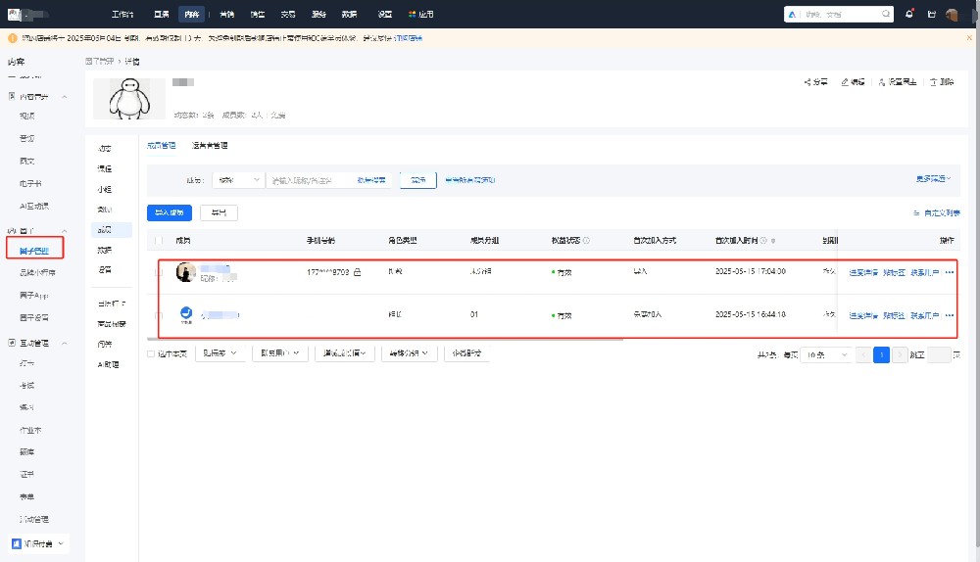Close the orange expiry notice banner
Viewport: 980px width, 562px height.
tap(969, 38)
